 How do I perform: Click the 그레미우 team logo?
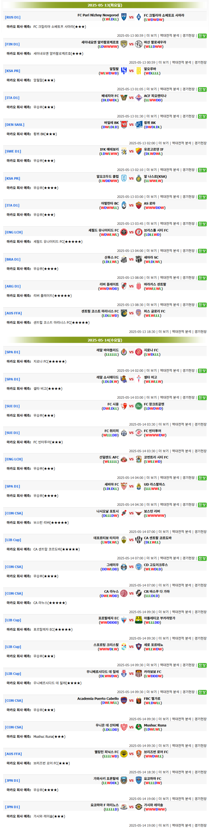tap(124, 567)
